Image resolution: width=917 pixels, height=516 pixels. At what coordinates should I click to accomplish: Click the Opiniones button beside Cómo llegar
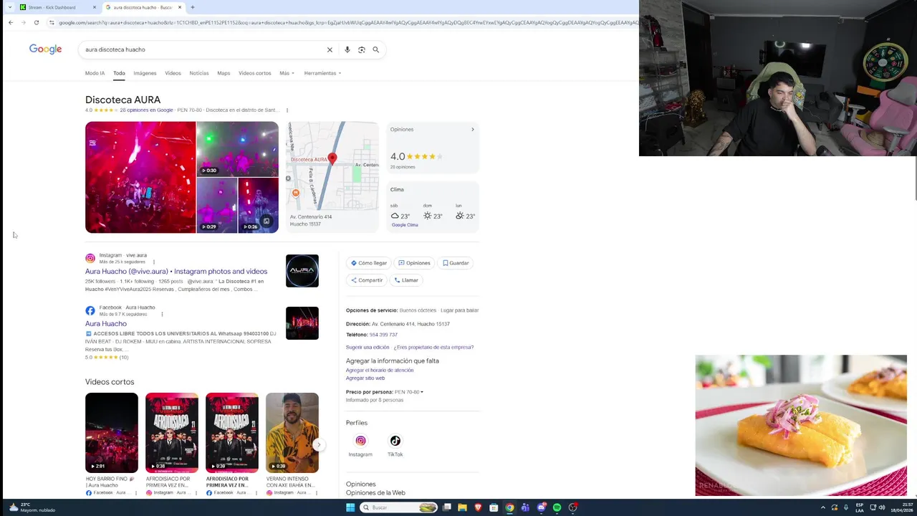[x=414, y=263]
